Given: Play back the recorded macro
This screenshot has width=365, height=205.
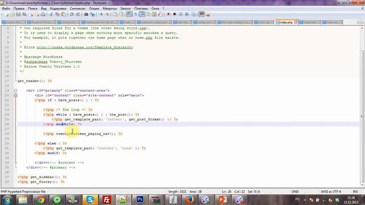Looking at the screenshot, I should pyautogui.click(x=181, y=14).
